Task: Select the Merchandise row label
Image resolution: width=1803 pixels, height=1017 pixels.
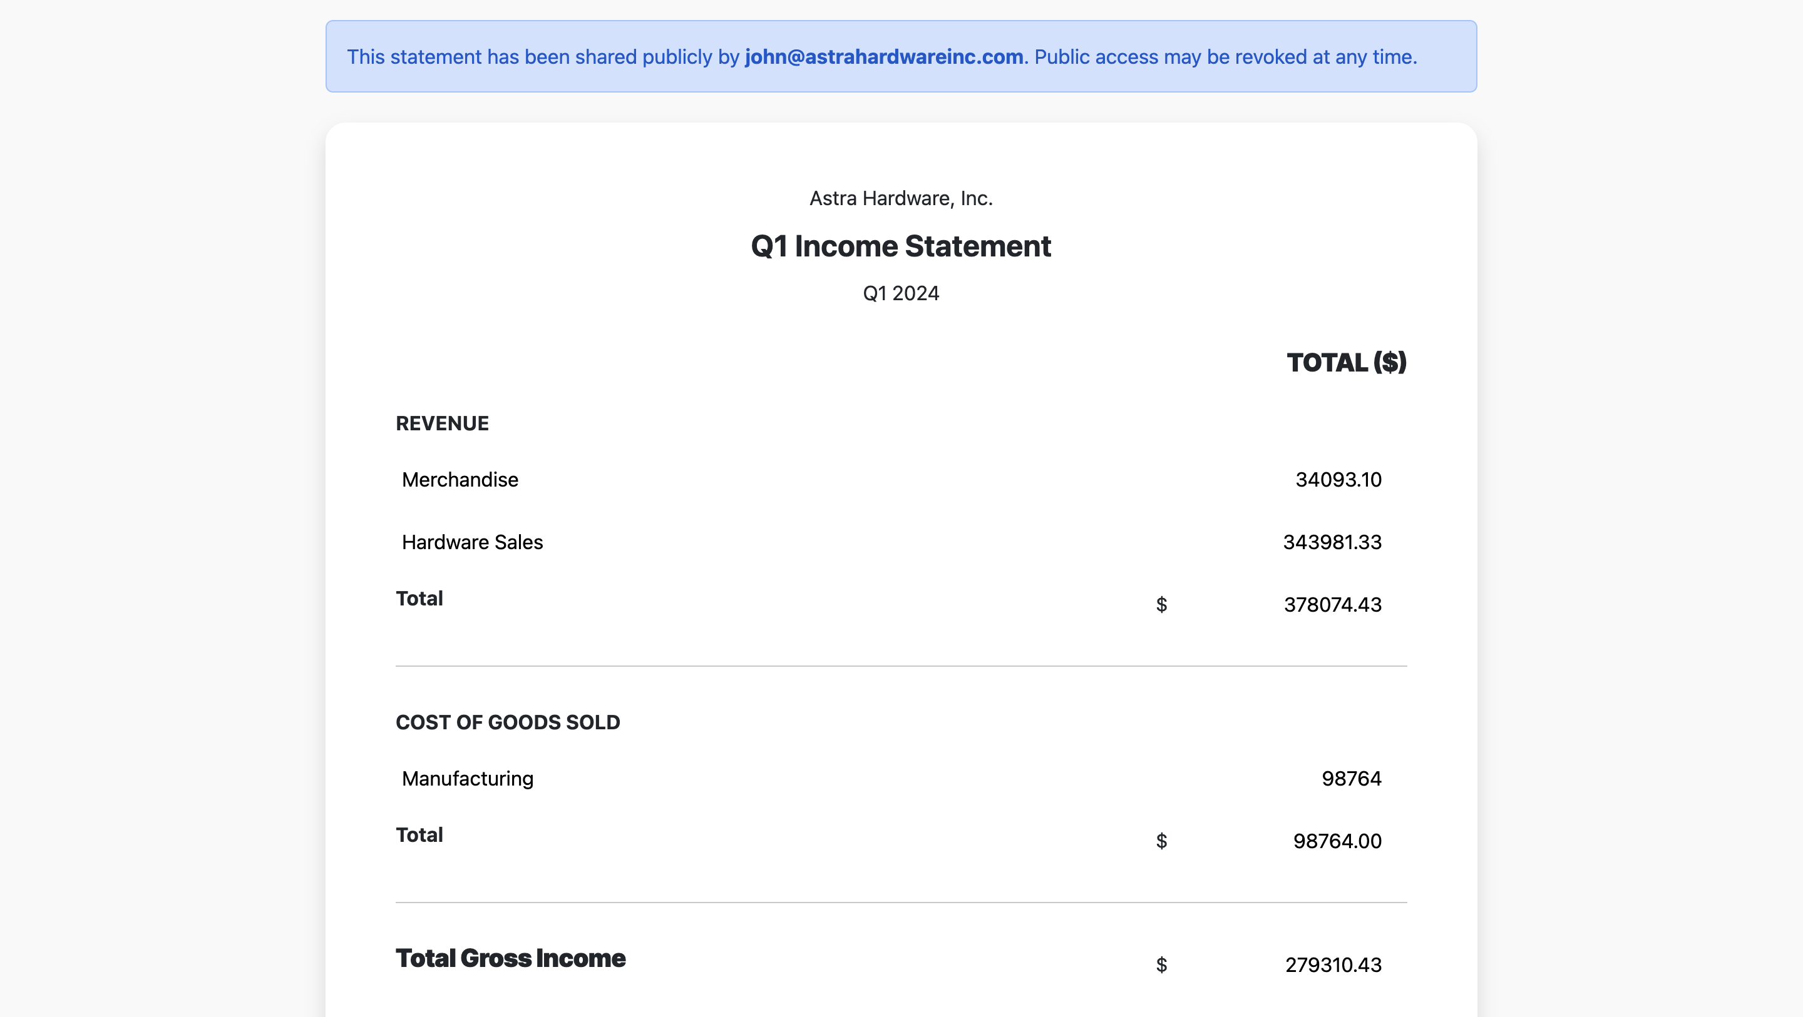Action: point(460,480)
